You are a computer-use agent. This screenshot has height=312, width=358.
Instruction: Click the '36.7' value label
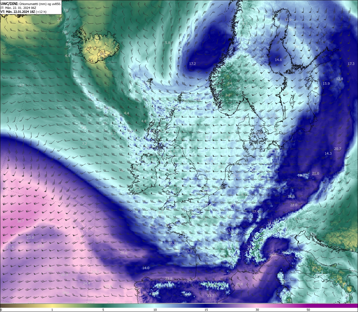pyautogui.click(x=20, y=221)
